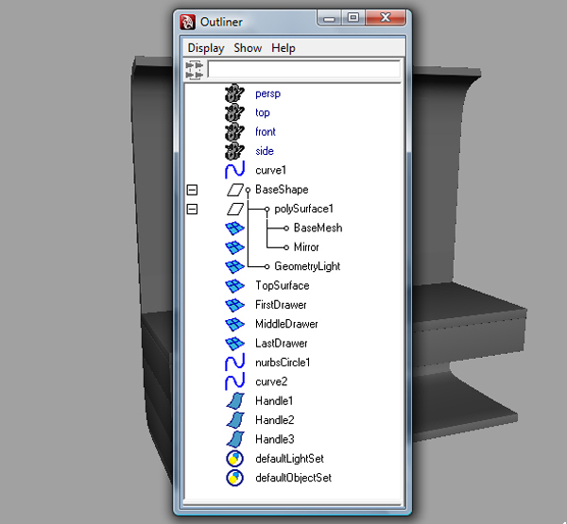Click the persp camera icon

point(234,93)
